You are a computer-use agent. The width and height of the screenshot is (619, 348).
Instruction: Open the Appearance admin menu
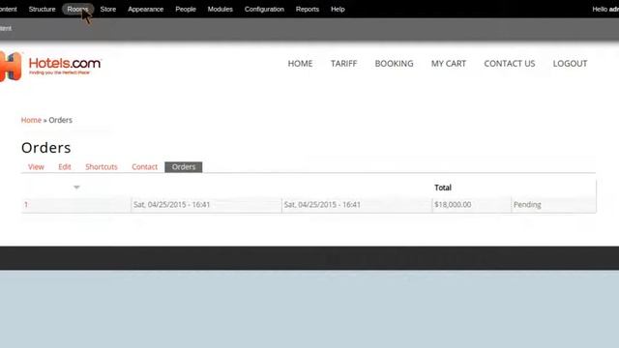[145, 9]
